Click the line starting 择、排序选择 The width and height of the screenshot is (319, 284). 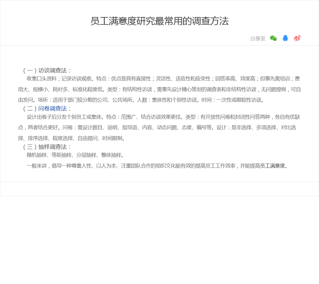coord(72,138)
